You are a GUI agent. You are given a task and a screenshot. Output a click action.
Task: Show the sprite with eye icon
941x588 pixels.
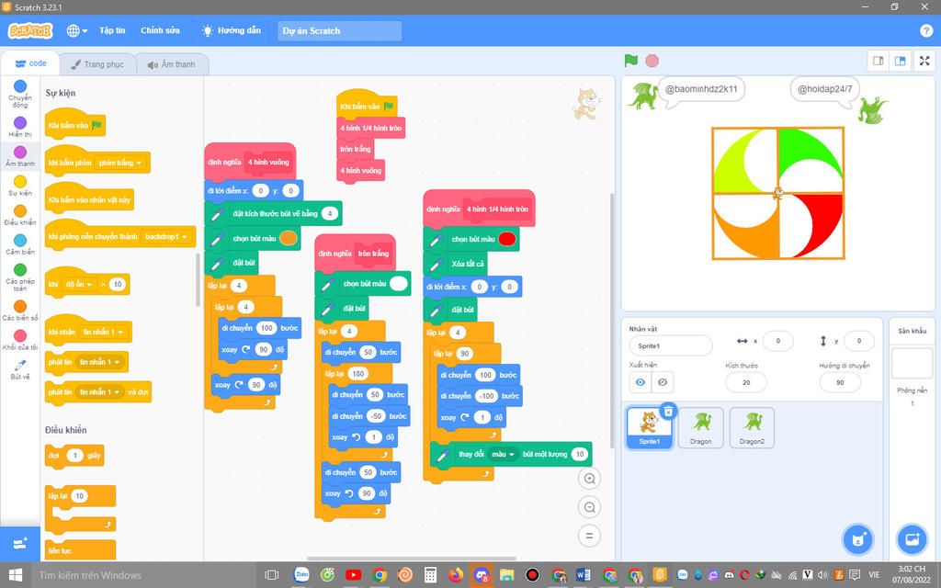(641, 382)
